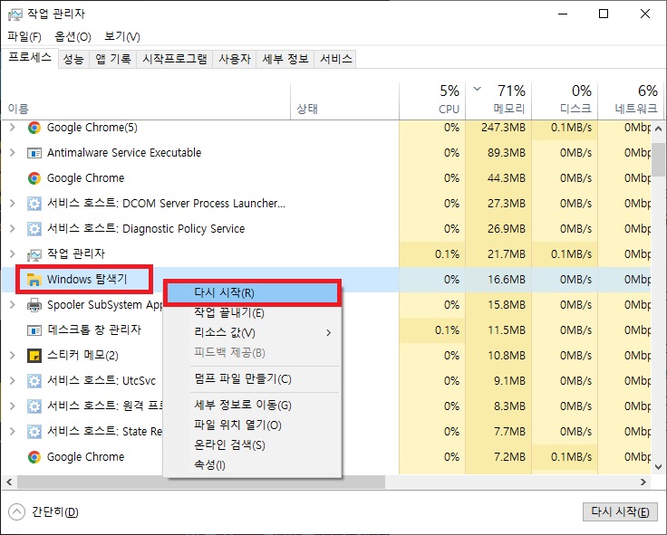
Task: Click the 간단히(D) fewer details link
Action: click(55, 512)
